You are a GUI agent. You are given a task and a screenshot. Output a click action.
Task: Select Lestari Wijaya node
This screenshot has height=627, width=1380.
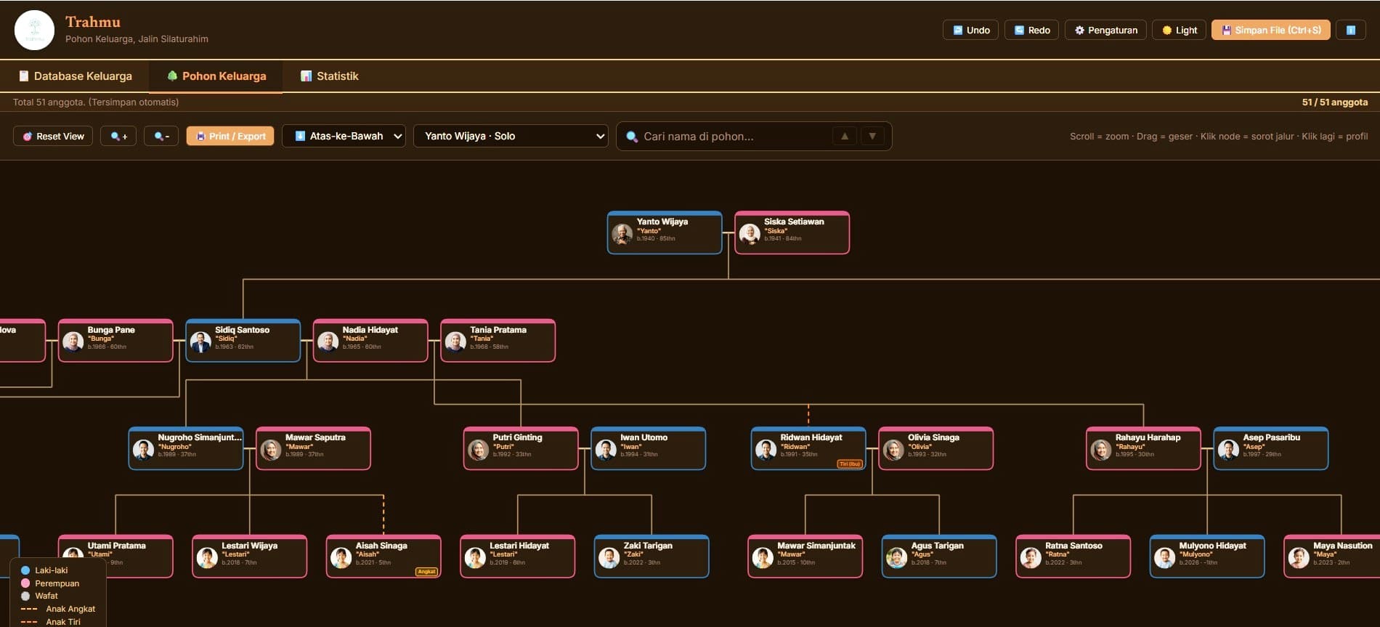[250, 557]
